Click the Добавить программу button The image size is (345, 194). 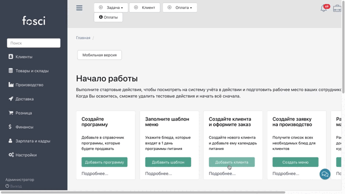104,162
